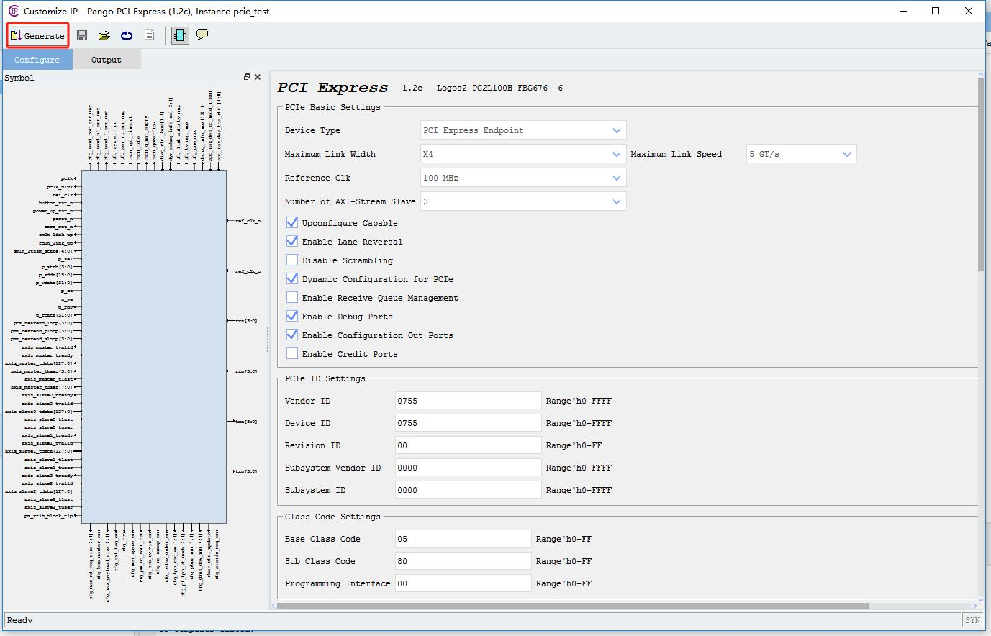Screen dimensions: 991x636
Task: Open Number of AXI-Stream Slave dropdown
Action: point(523,201)
